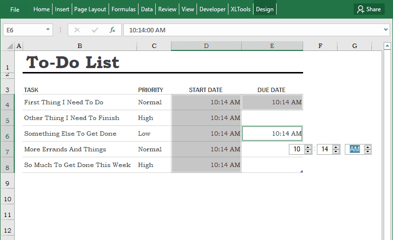The image size is (393, 240).
Task: Click the minutes field showing 14
Action: pyautogui.click(x=325, y=149)
